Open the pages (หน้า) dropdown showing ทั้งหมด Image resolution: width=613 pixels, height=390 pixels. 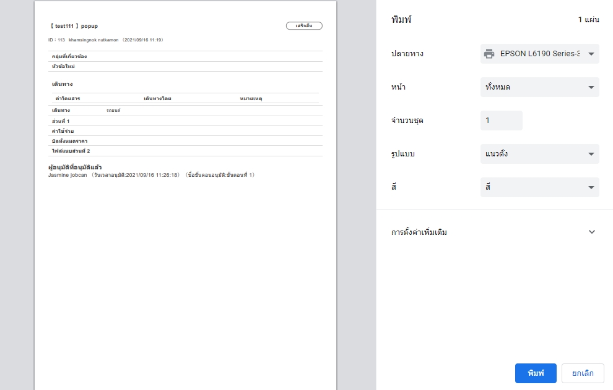pyautogui.click(x=539, y=87)
